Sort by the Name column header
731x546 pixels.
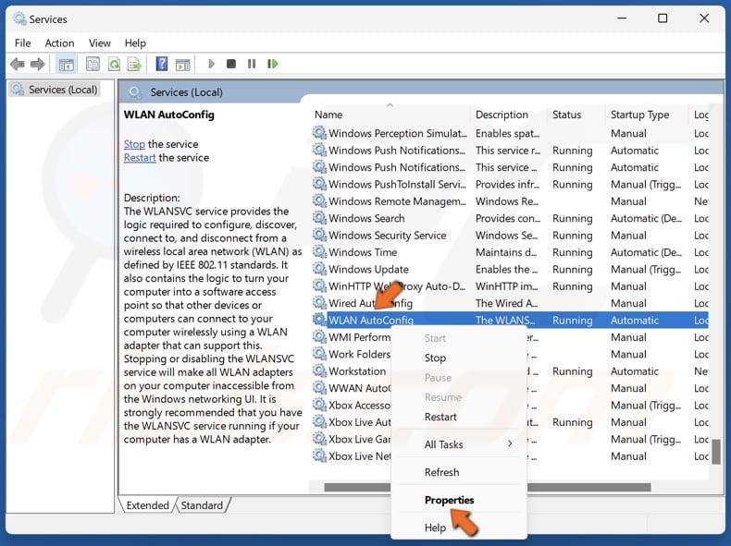click(390, 115)
